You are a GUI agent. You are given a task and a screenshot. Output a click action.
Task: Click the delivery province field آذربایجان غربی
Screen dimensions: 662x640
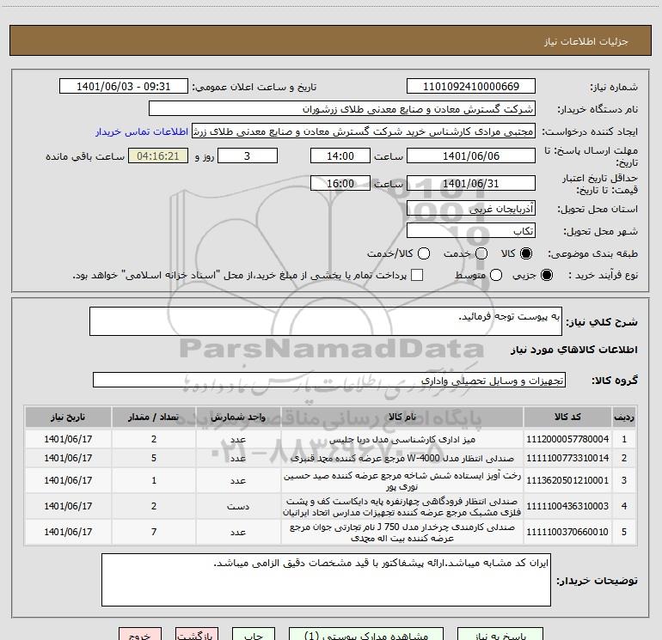click(471, 209)
